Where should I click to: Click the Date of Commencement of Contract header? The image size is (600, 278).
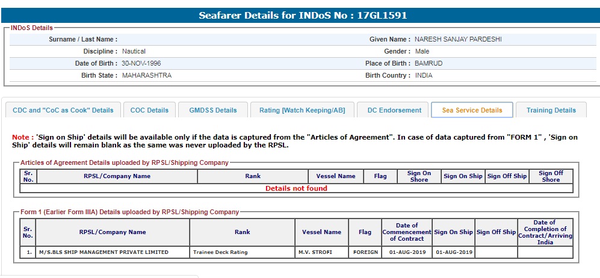point(407,232)
